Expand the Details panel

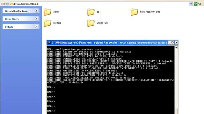pos(37,27)
